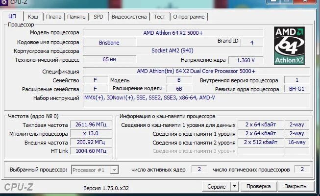
Task: Click the Dual Core Processor 5000+ specification field
Action: pos(196,71)
